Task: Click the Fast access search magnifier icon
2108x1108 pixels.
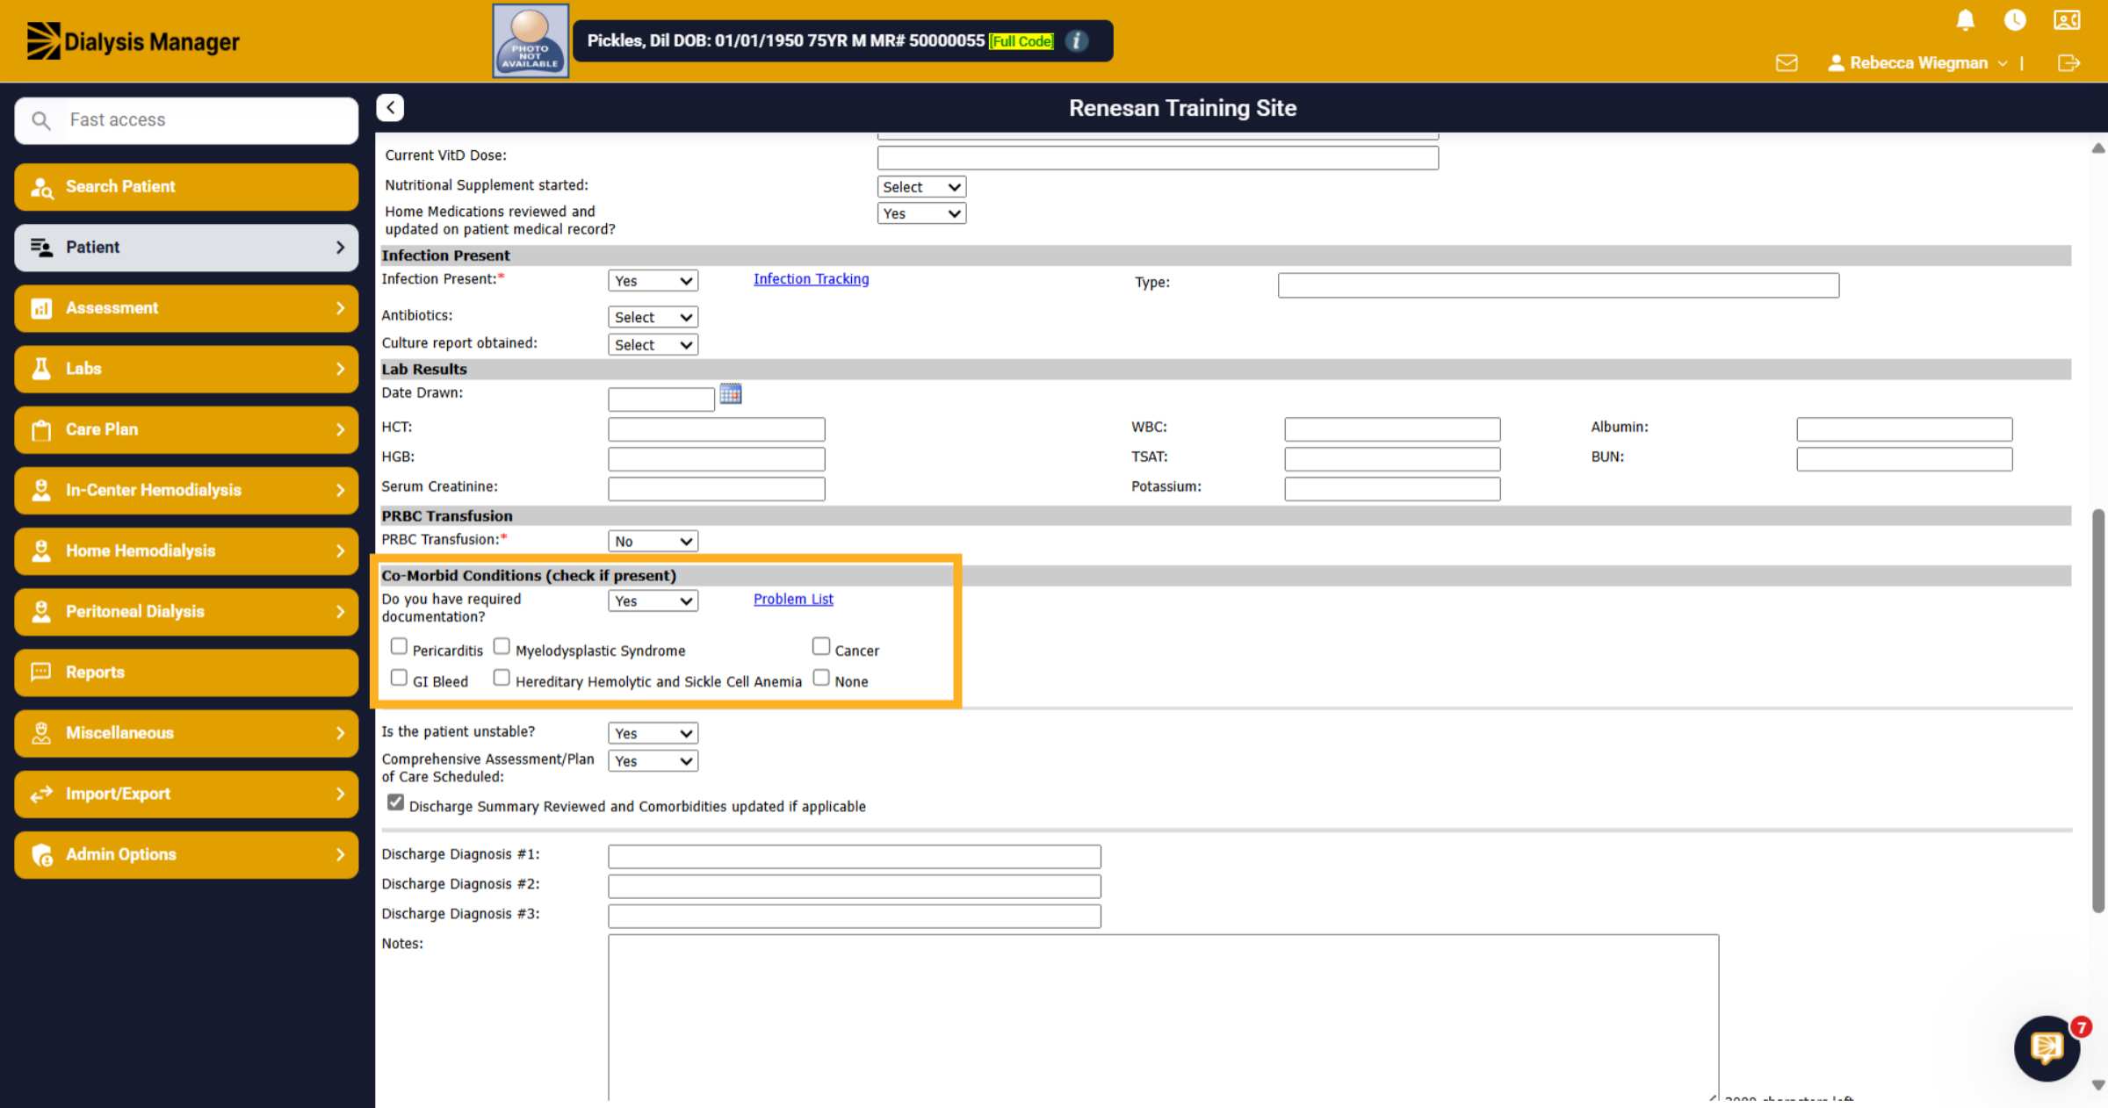Action: coord(40,120)
